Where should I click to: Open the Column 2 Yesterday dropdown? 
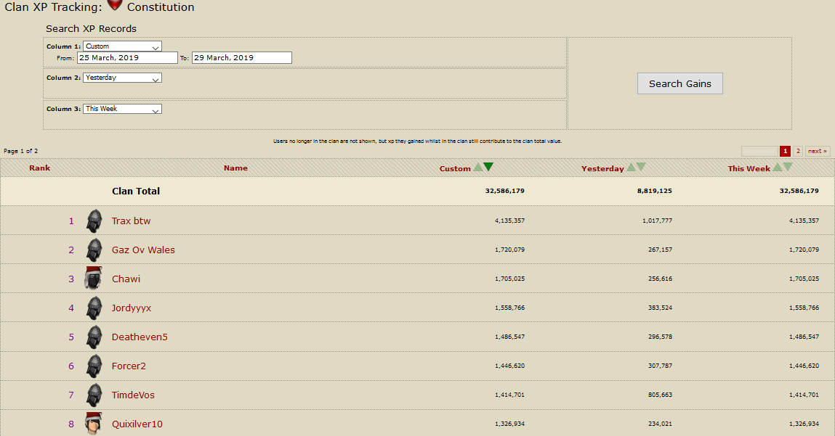click(x=122, y=78)
